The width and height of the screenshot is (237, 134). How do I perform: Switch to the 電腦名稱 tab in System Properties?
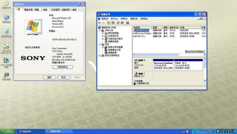29,10
